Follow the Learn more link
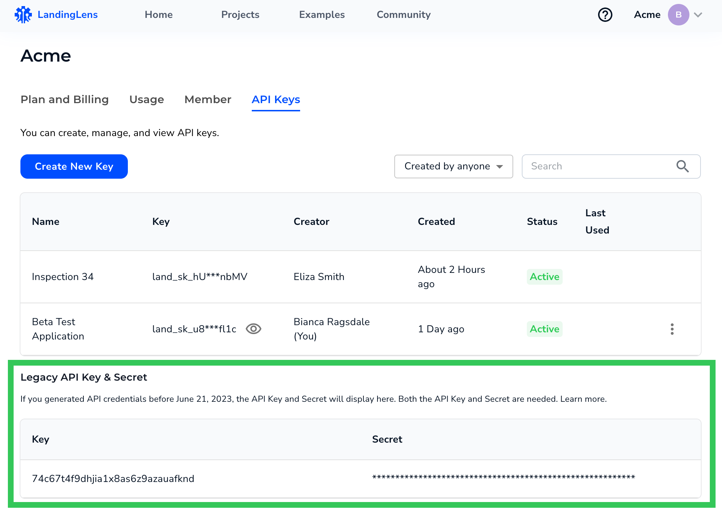 583,399
